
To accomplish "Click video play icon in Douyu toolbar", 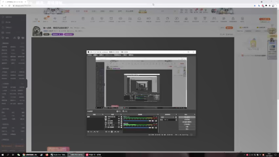I will coord(177,18).
